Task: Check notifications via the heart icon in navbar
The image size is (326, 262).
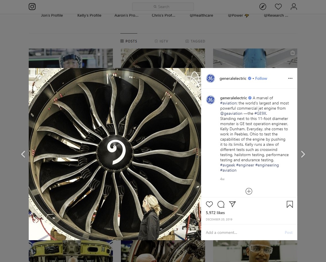Action: (278, 6)
